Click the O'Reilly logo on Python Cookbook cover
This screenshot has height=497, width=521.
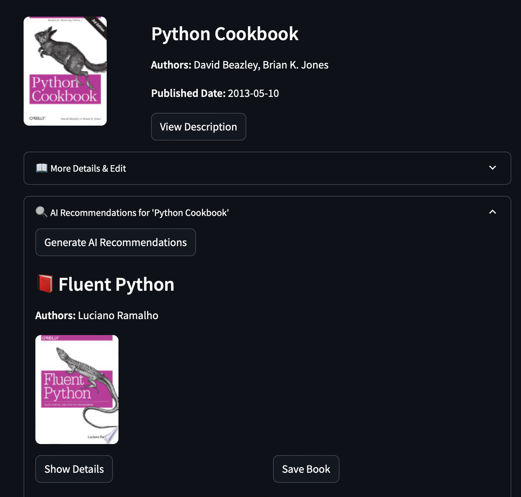(37, 118)
